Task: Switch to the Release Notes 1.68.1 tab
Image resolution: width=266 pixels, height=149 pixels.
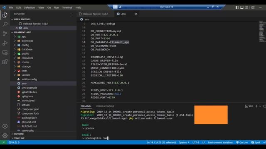Action: pos(96,14)
